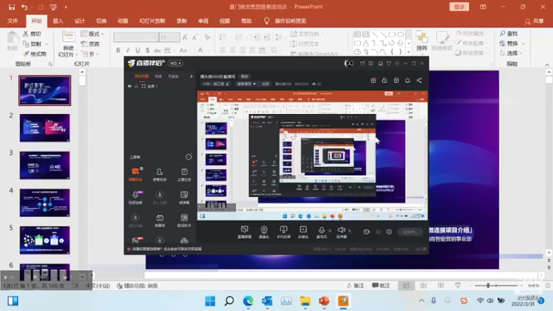Screen dimensions: 553x311
Task: Toggle visibility eye for 全屏 1 source
Action: point(129,86)
